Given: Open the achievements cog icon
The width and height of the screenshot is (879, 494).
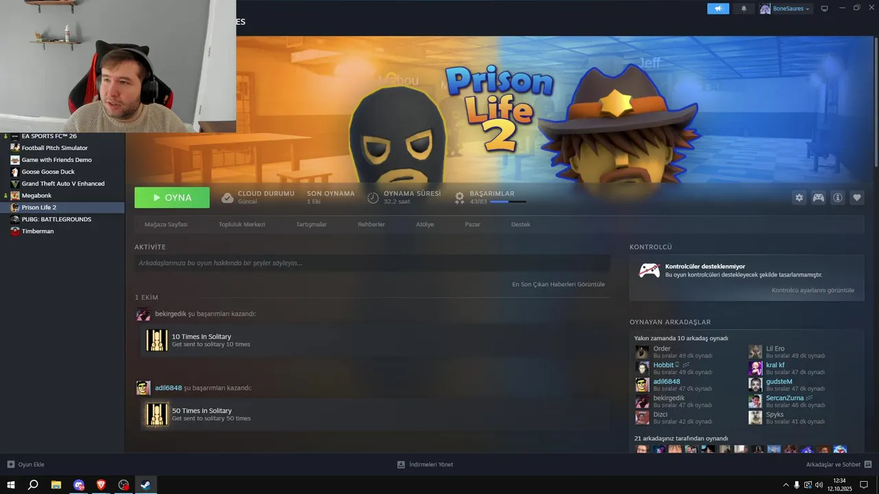Looking at the screenshot, I should tap(460, 198).
